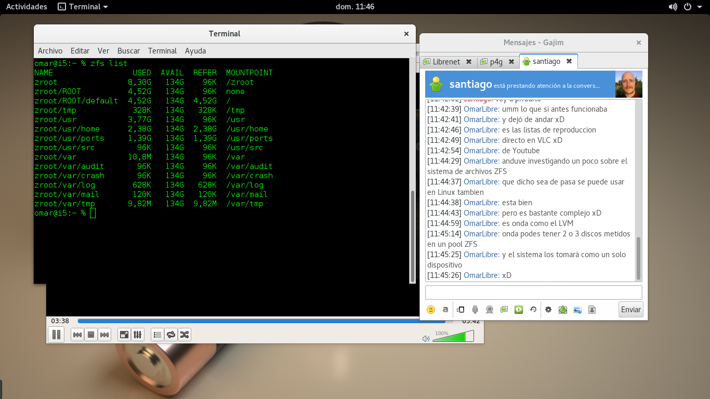Screen dimensions: 710x399
Task: Open text formatting in Gajim chat
Action: pyautogui.click(x=445, y=310)
